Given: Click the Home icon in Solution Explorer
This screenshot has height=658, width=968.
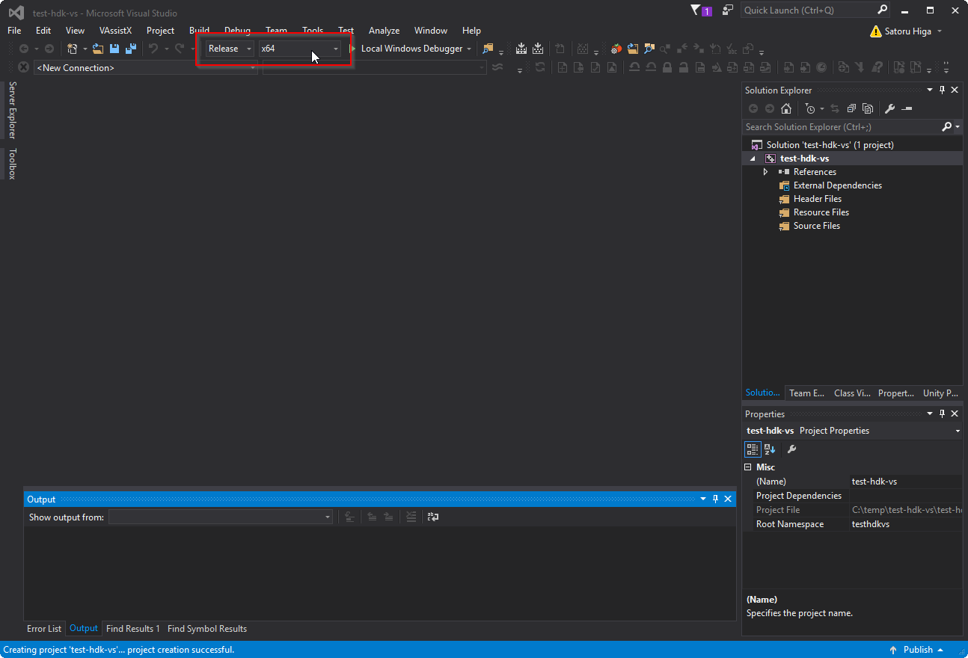Looking at the screenshot, I should tap(786, 108).
